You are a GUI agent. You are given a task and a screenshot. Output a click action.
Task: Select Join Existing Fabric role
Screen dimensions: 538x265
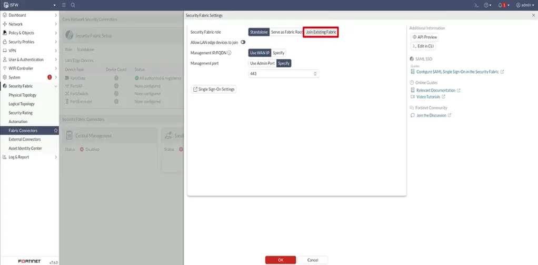coord(321,32)
